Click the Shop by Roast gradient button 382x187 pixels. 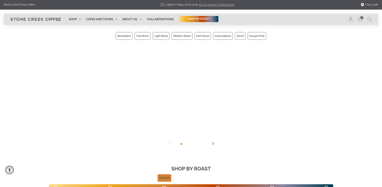(x=199, y=19)
